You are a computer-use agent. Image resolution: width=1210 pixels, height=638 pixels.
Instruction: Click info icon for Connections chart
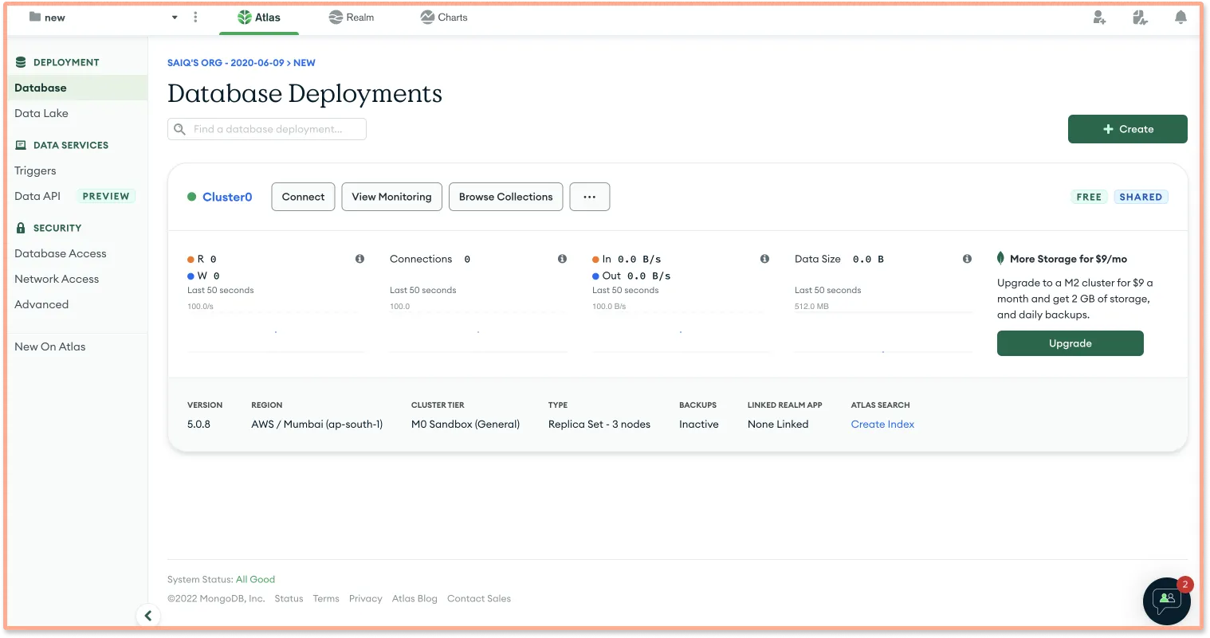coord(562,259)
